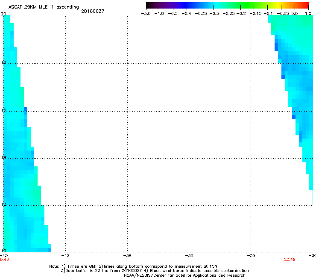Click the longitude label -33
Viewport: 316px width, 278px height.
click(x=251, y=256)
